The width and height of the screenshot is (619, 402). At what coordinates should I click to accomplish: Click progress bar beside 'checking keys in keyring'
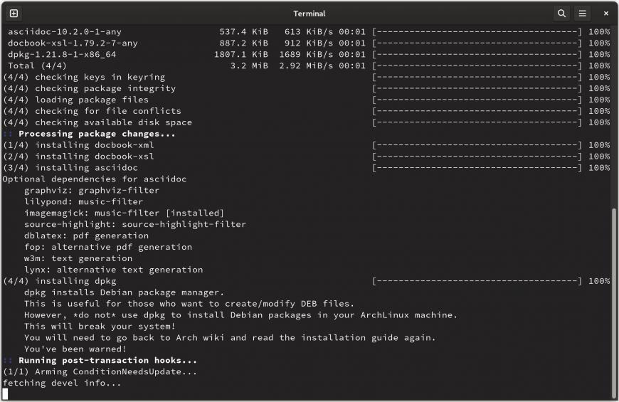477,77
